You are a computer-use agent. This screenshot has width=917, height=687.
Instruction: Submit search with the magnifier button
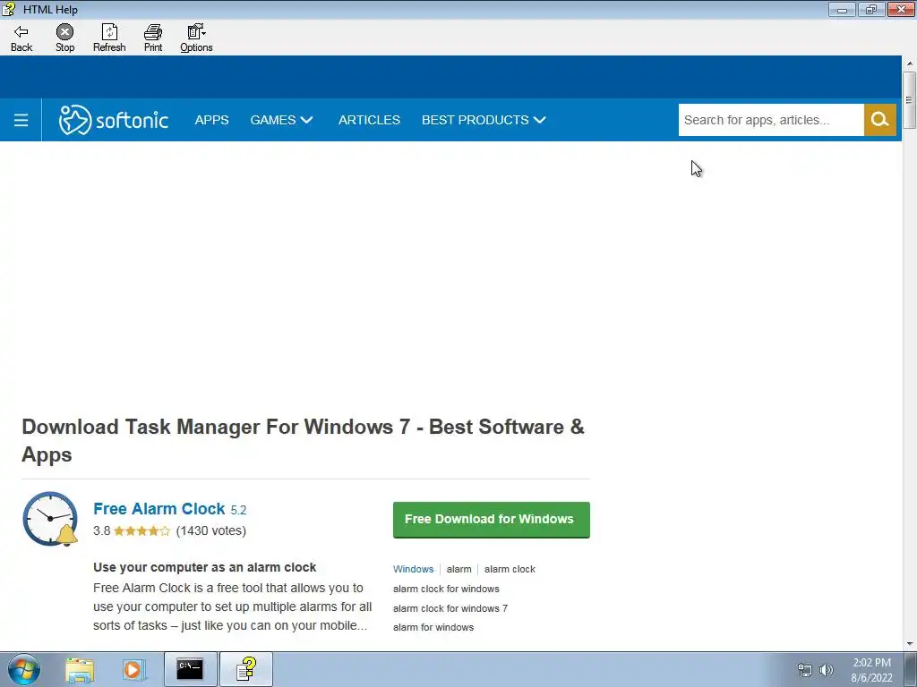click(880, 120)
